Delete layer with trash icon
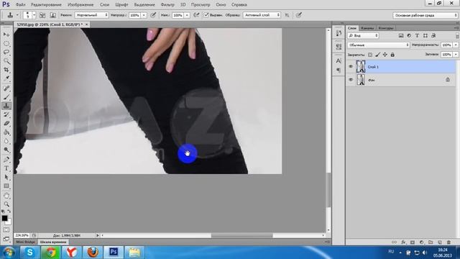This screenshot has height=259, width=460. (x=448, y=242)
